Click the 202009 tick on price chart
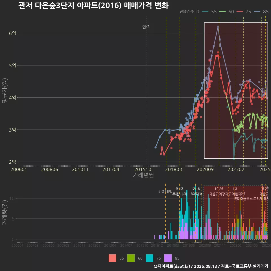Image resolution: width=271 pixels, height=271 pixels. 205,169
